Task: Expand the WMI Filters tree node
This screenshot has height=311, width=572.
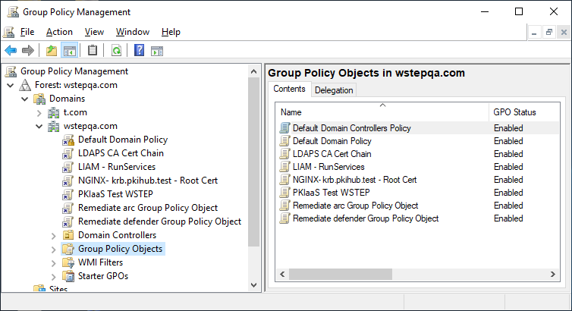Action: (53, 262)
